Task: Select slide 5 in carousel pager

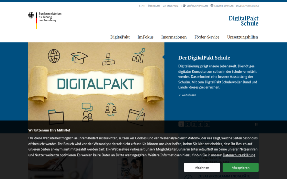Action: 207,125
